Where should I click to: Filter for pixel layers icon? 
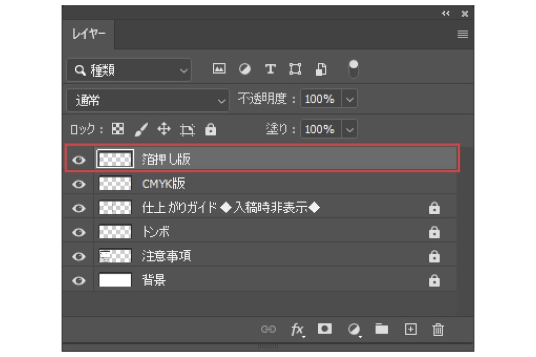pyautogui.click(x=219, y=69)
